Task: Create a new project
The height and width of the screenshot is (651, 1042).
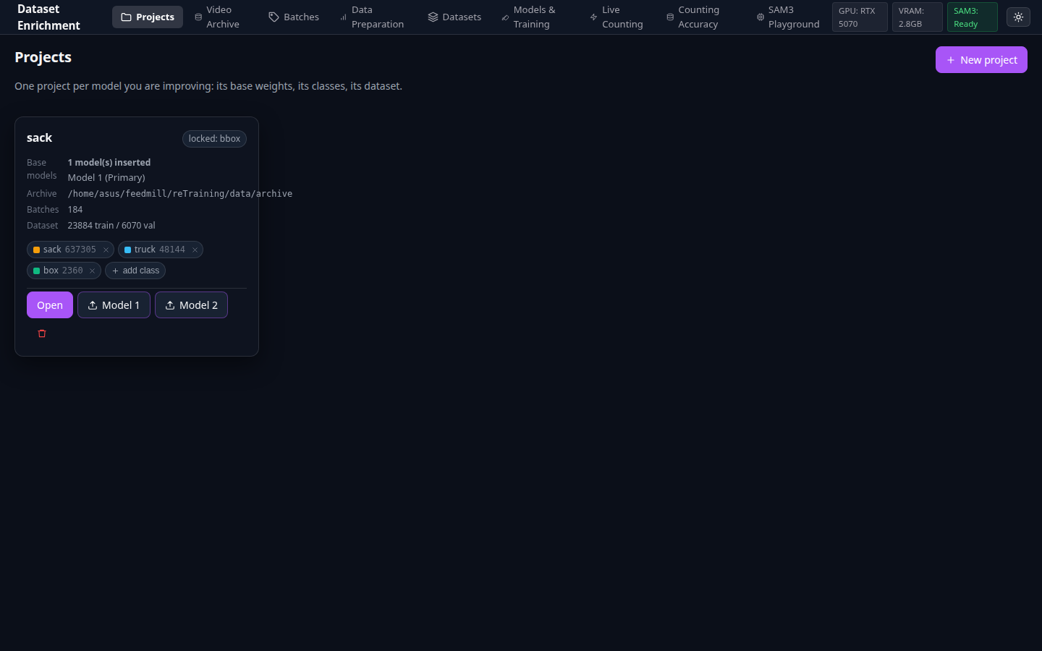Action: 981,60
